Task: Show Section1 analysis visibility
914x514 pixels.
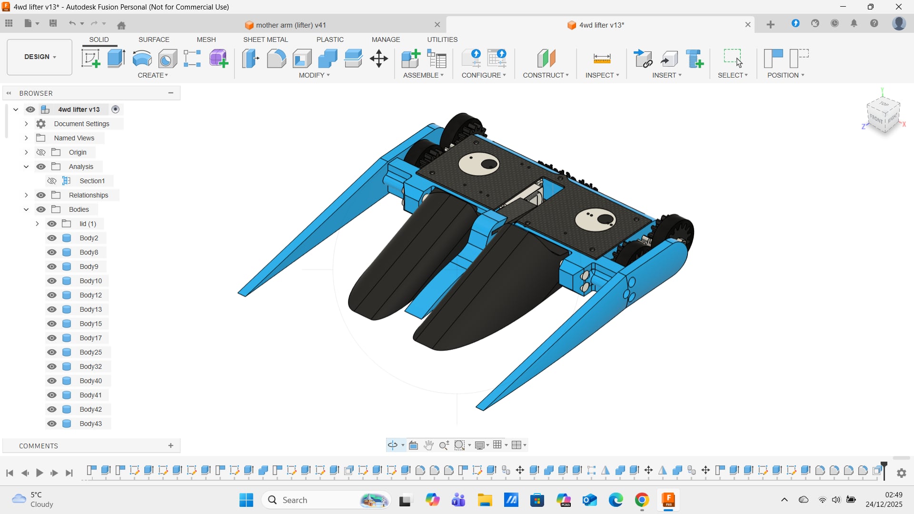Action: [52, 181]
